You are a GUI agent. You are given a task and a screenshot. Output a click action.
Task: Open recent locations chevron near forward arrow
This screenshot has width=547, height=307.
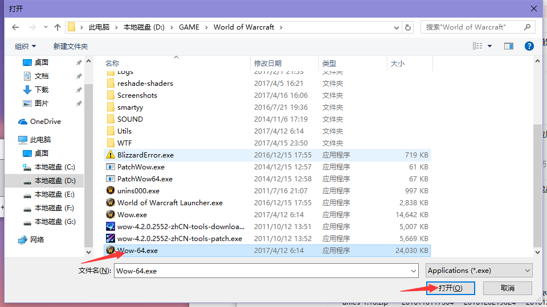click(46, 27)
